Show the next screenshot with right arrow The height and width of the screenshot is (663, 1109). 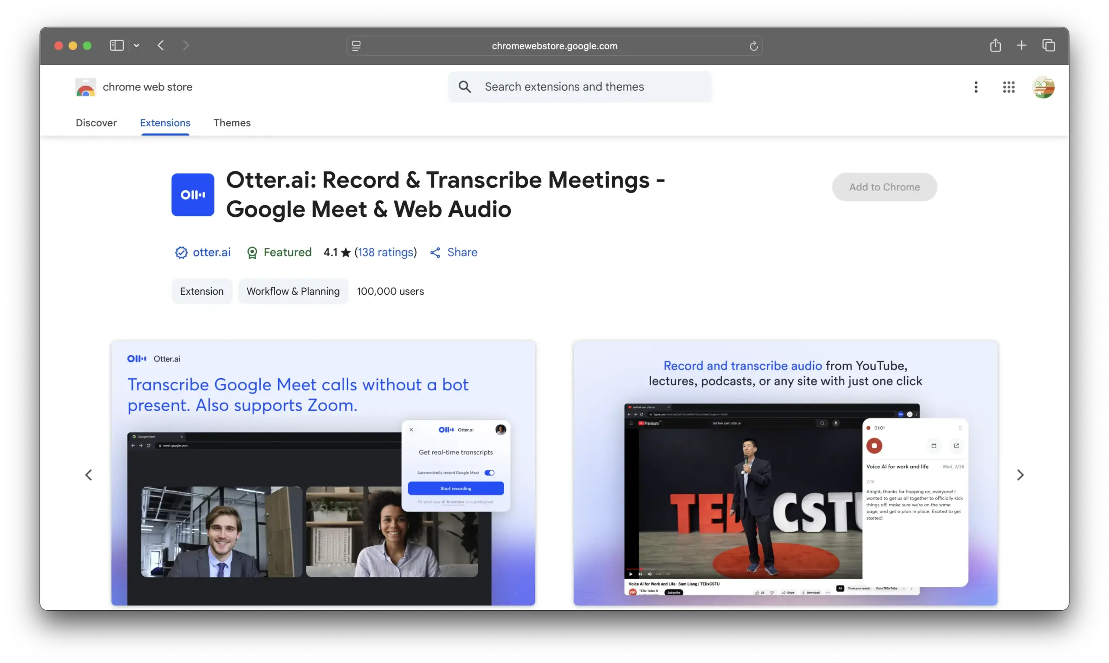click(1020, 475)
